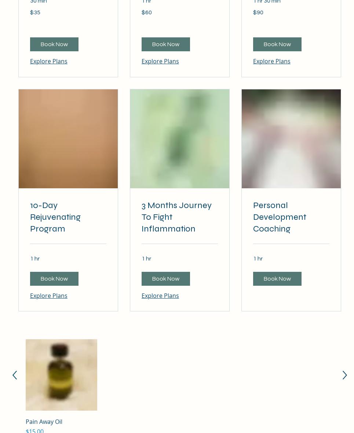Open the Personal Development Coaching title
This screenshot has width=354, height=433.
pos(280,217)
